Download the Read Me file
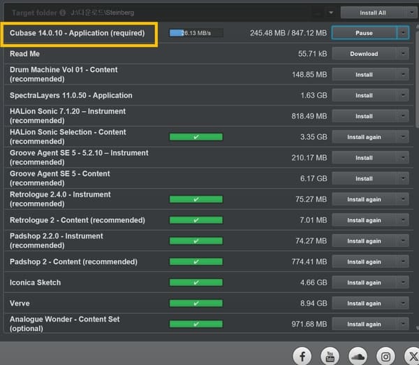Screen dimensions: 419x365 pos(364,54)
